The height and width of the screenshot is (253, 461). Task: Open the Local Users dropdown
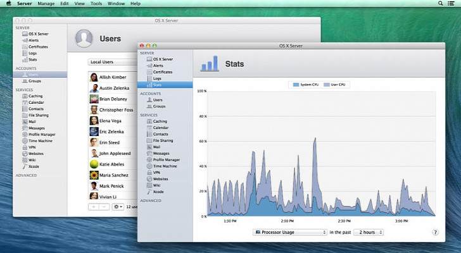pos(113,62)
